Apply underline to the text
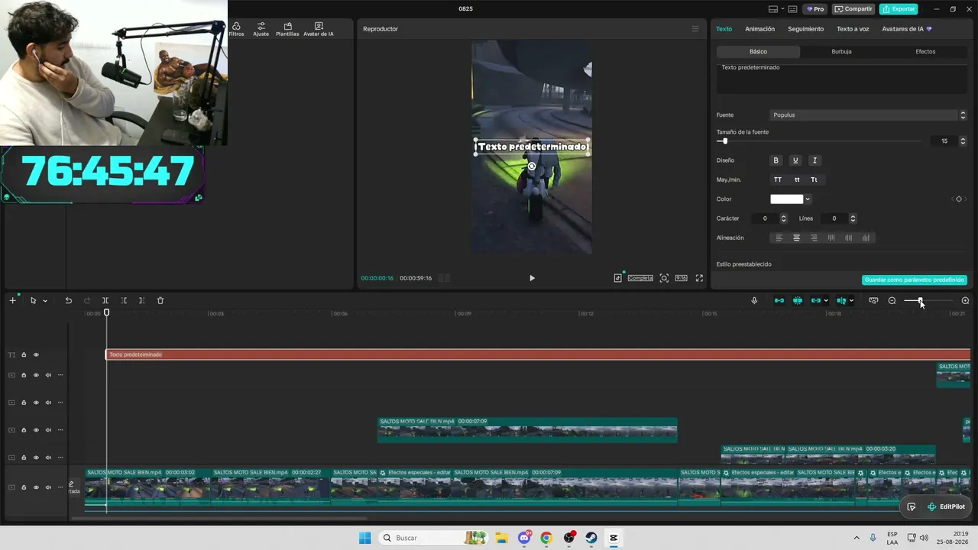Image resolution: width=978 pixels, height=550 pixels. tap(795, 160)
